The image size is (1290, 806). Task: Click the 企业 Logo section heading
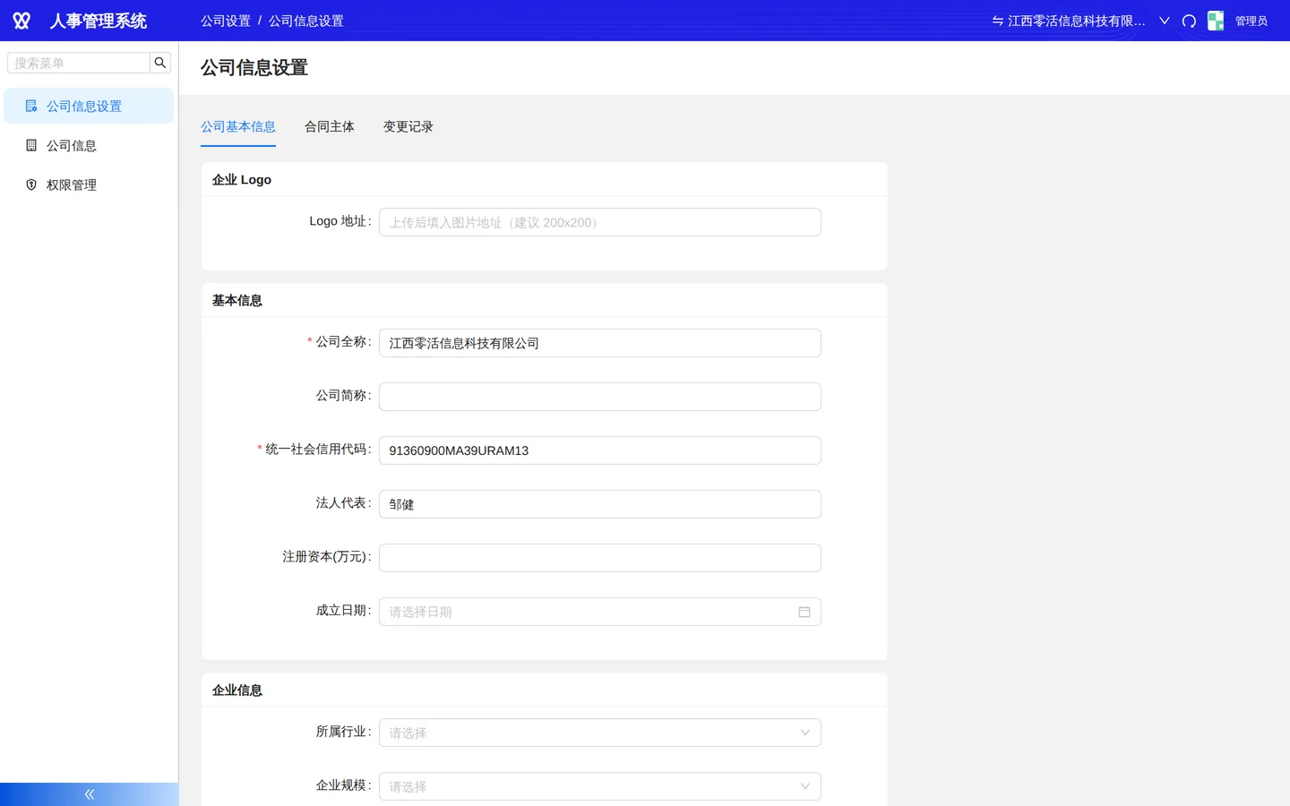click(x=242, y=179)
